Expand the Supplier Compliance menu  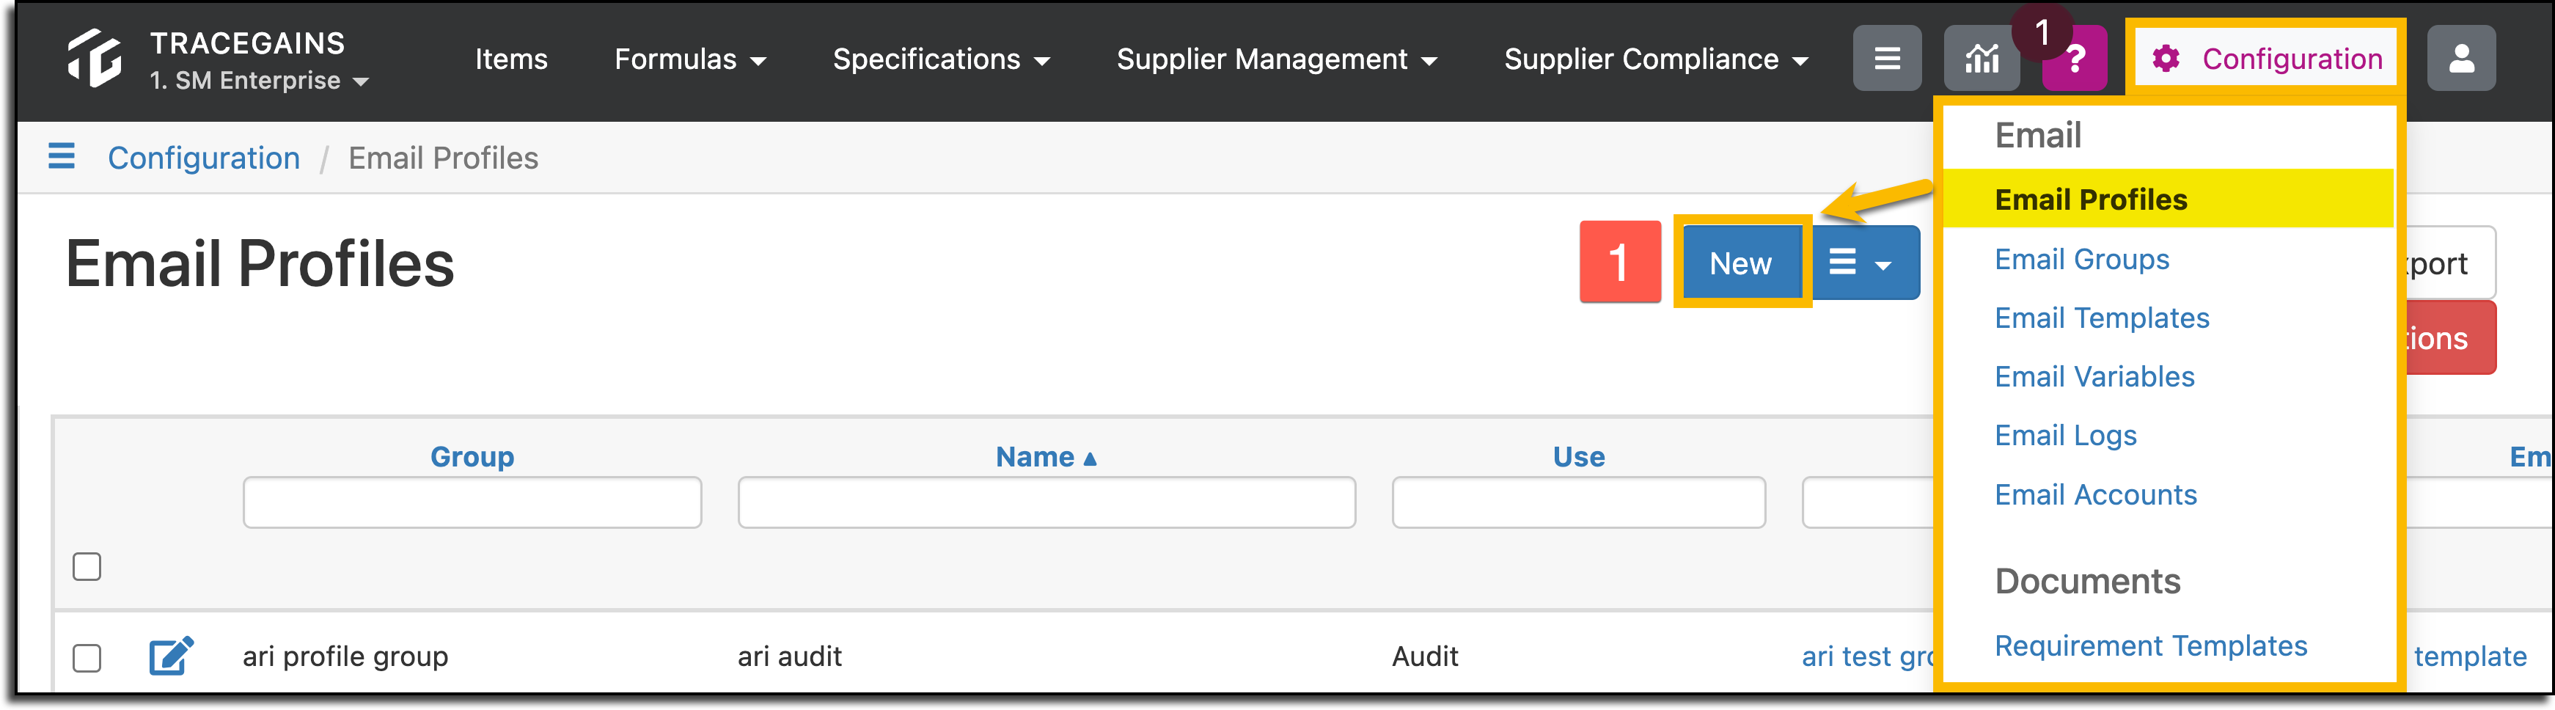1655,59
